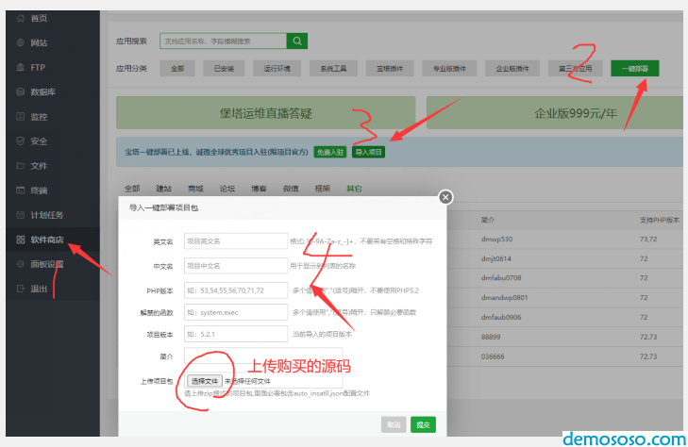Click the green search magnifier button
The width and height of the screenshot is (688, 447).
pyautogui.click(x=297, y=41)
